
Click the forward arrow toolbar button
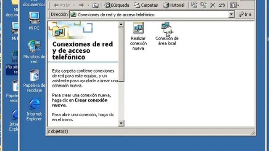point(82,5)
